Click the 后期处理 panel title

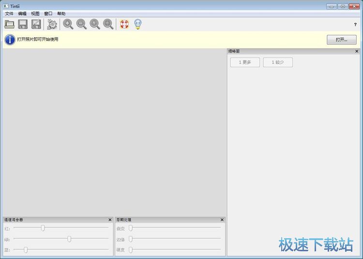(x=123, y=220)
